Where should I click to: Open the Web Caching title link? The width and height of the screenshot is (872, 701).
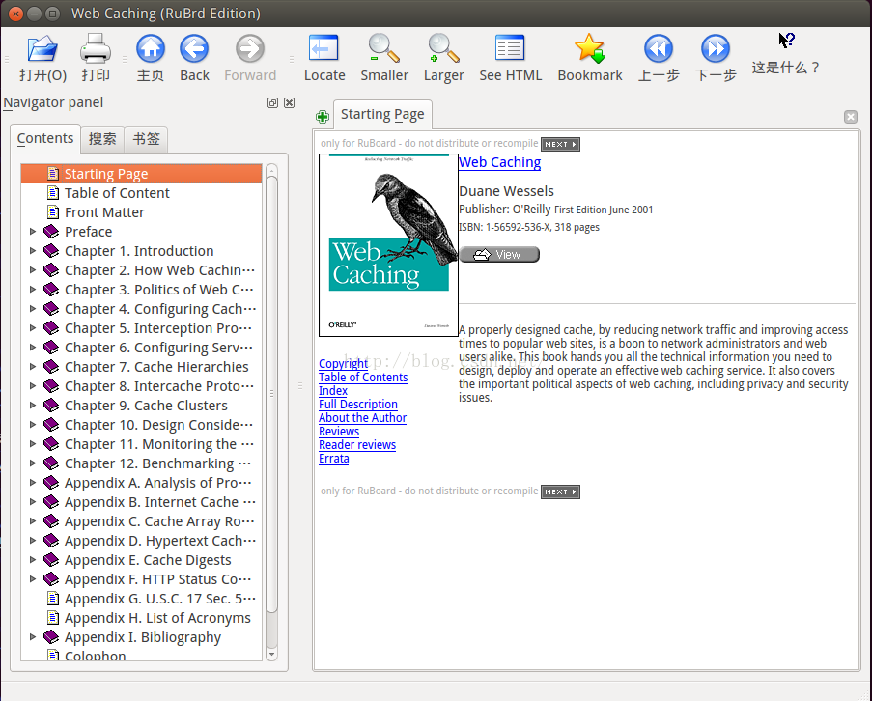(499, 162)
